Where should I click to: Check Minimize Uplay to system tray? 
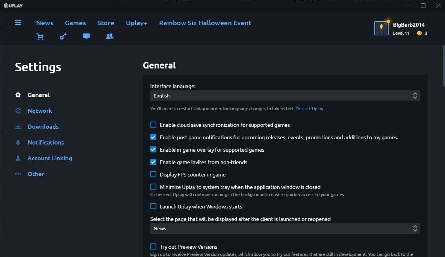(153, 187)
